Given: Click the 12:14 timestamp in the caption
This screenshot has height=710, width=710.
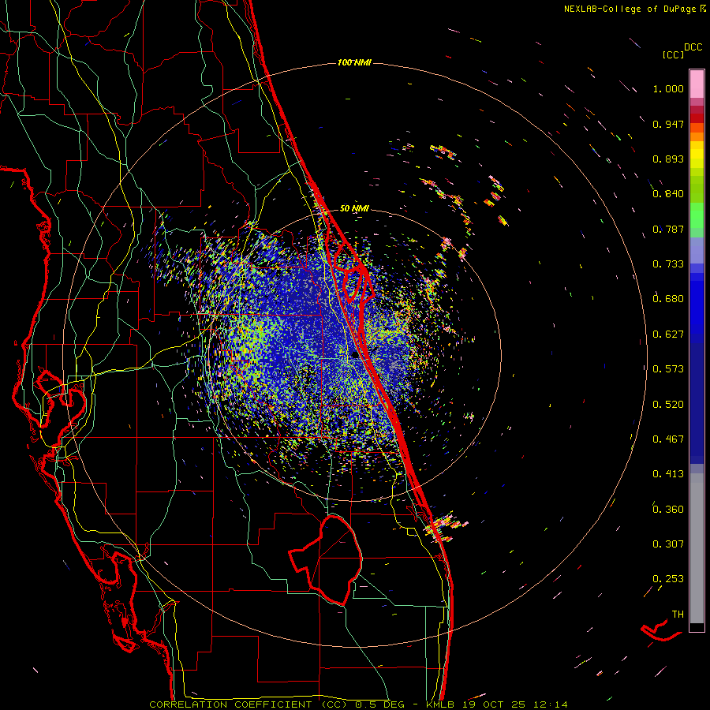Looking at the screenshot, I should point(550,704).
